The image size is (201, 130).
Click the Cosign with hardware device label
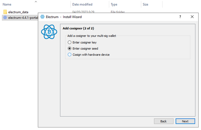(91, 55)
